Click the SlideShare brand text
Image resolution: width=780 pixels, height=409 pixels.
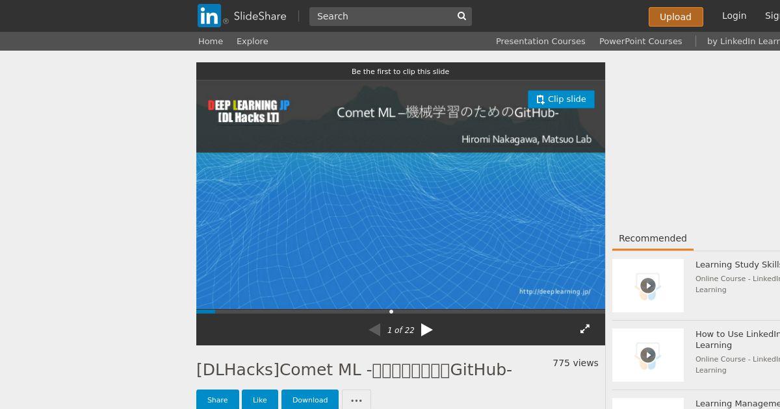(x=260, y=16)
